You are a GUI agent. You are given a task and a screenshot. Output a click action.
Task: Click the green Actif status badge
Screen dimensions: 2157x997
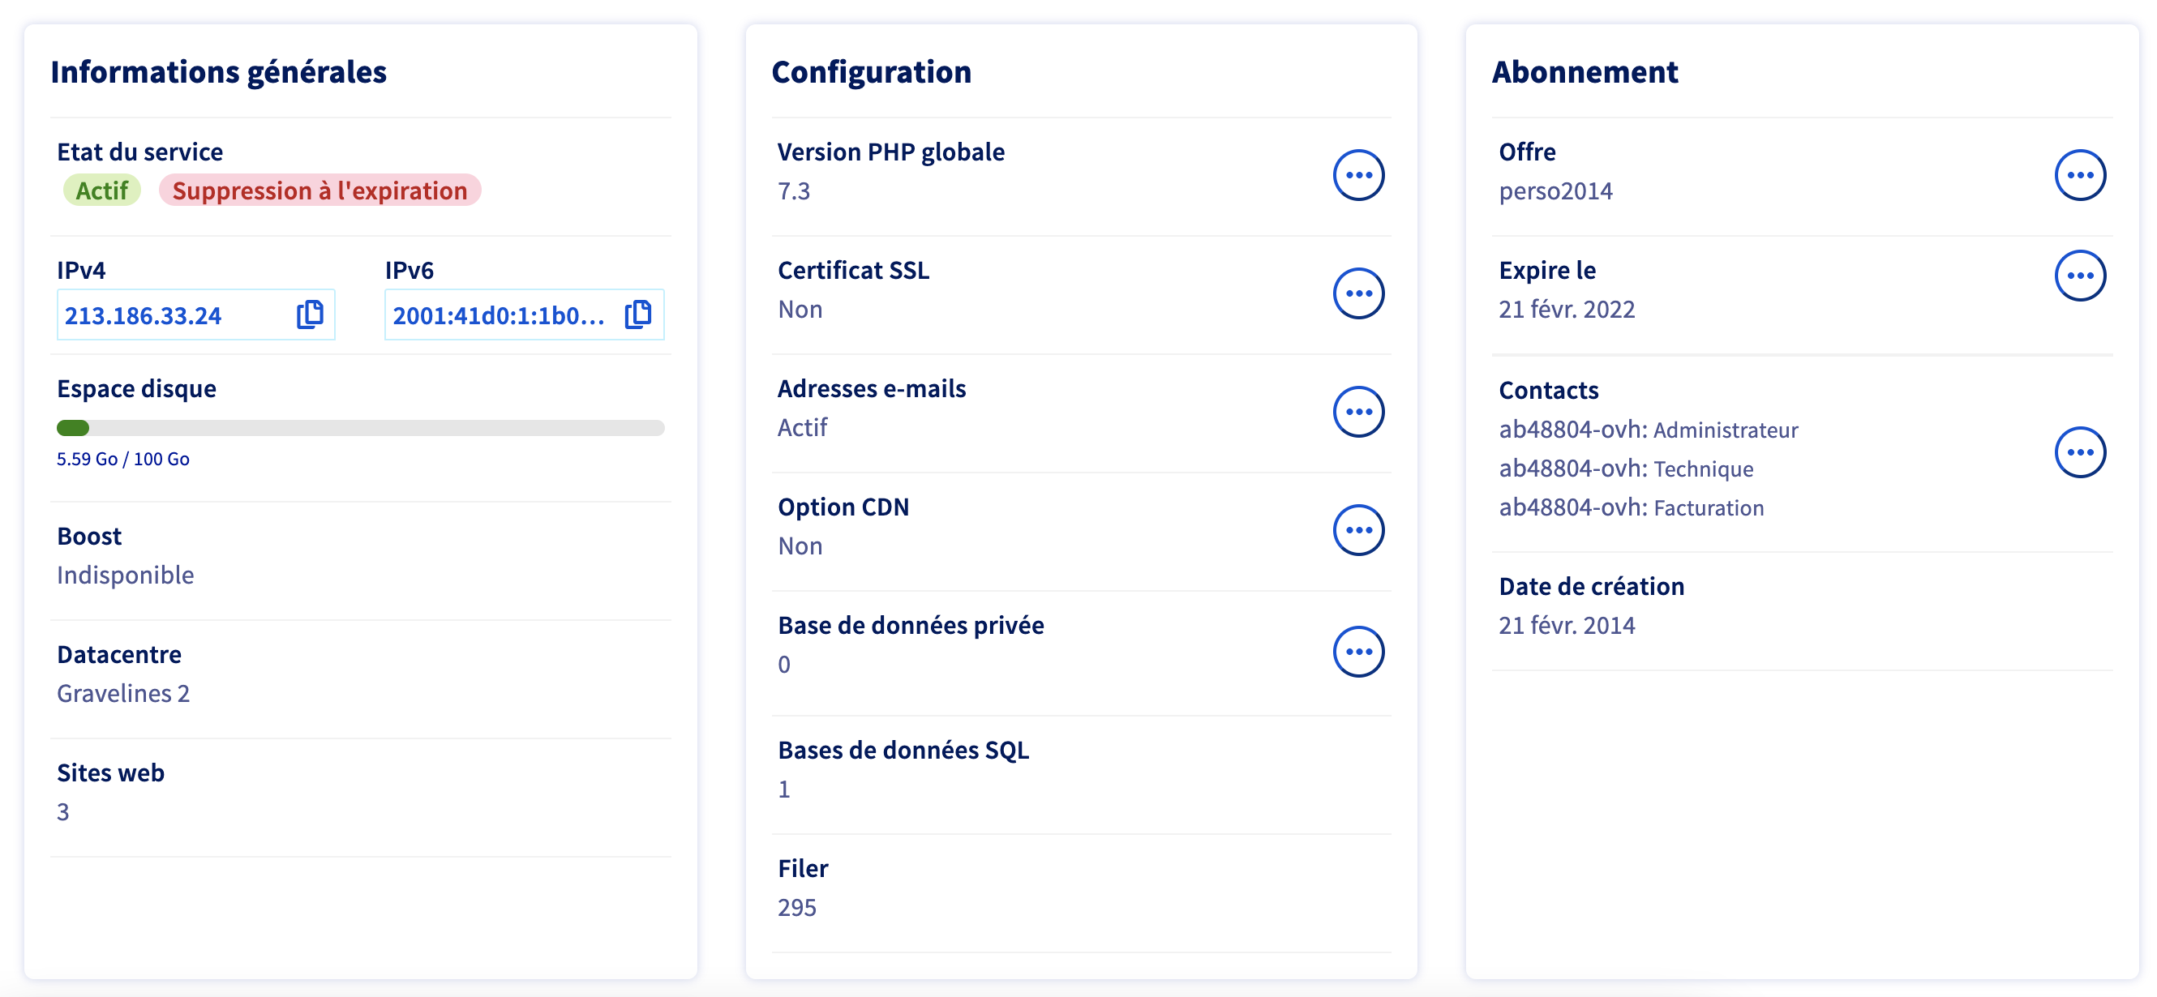coord(101,190)
